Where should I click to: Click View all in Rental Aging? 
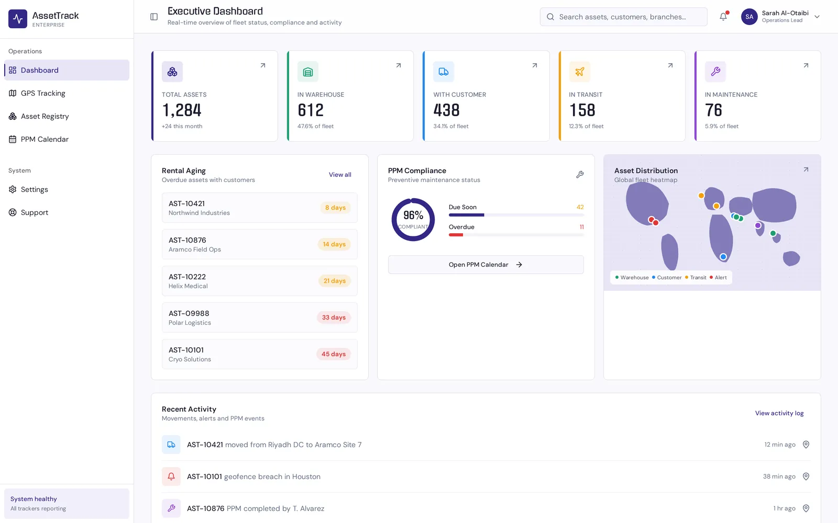[340, 175]
